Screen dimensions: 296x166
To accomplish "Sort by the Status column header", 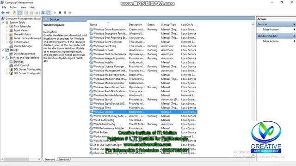I will pos(153,24).
